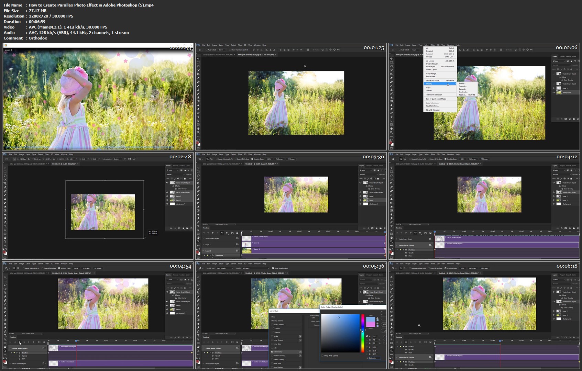
Task: Select the Brush tool in the 00:01:25 frame
Action: (198, 86)
